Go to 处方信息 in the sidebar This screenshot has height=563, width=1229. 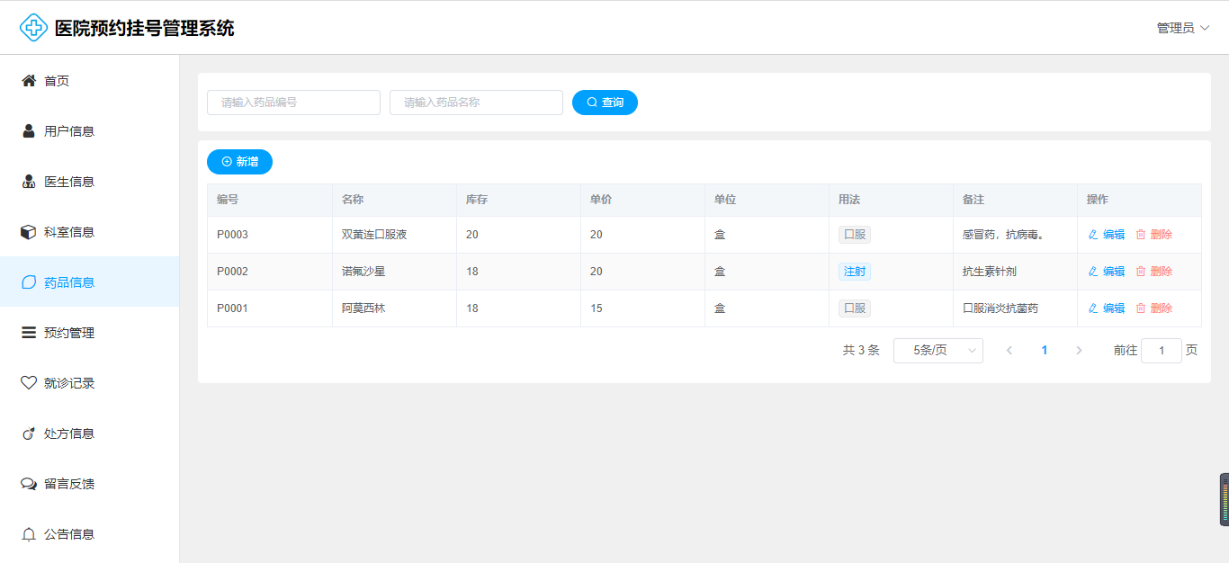(69, 433)
